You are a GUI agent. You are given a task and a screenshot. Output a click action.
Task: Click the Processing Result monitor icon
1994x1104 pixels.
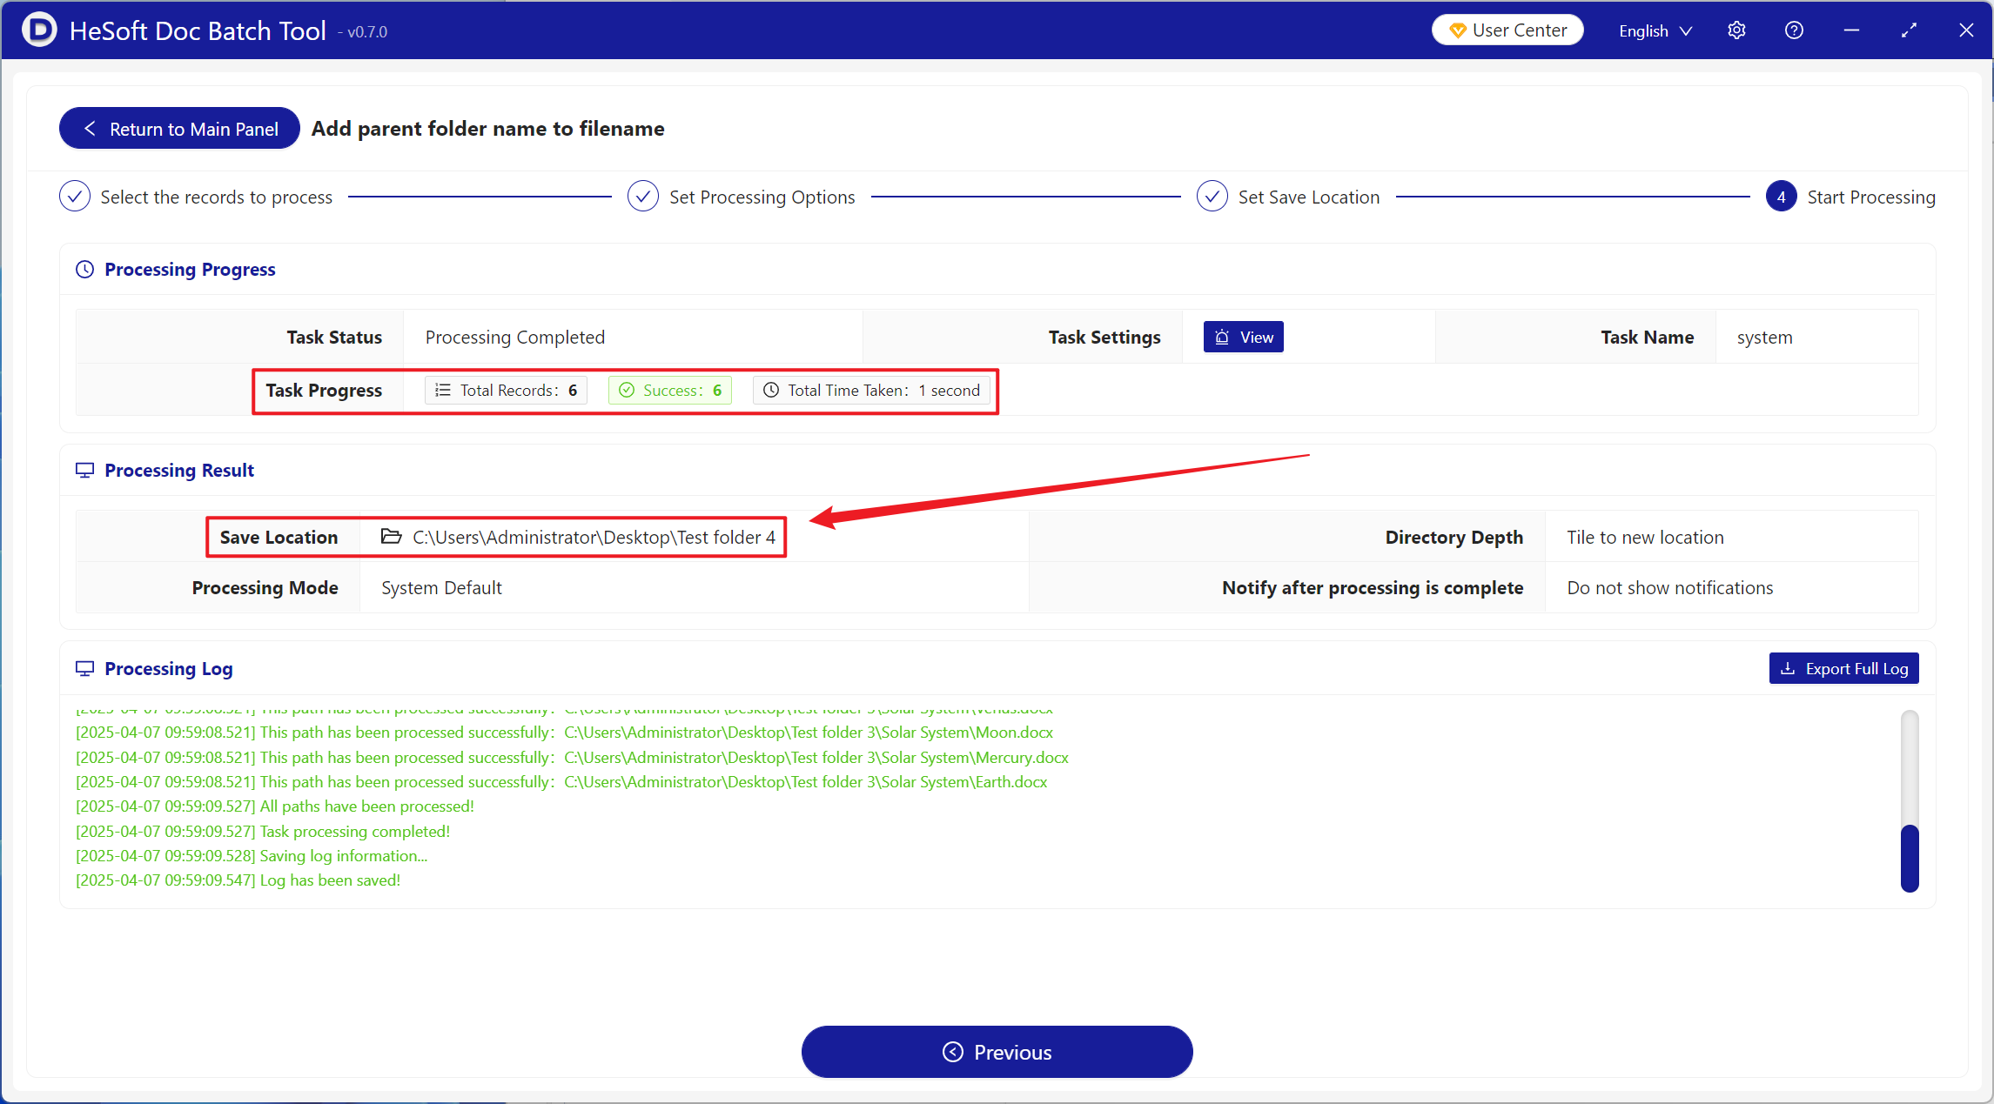pos(84,471)
